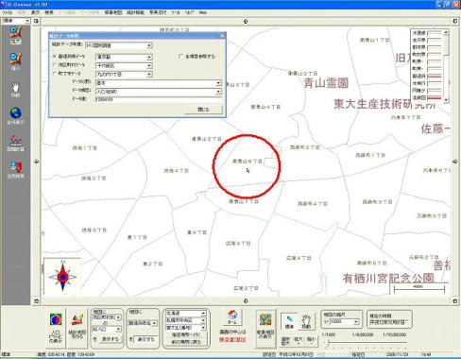Open the Web menu

pyautogui.click(x=202, y=12)
